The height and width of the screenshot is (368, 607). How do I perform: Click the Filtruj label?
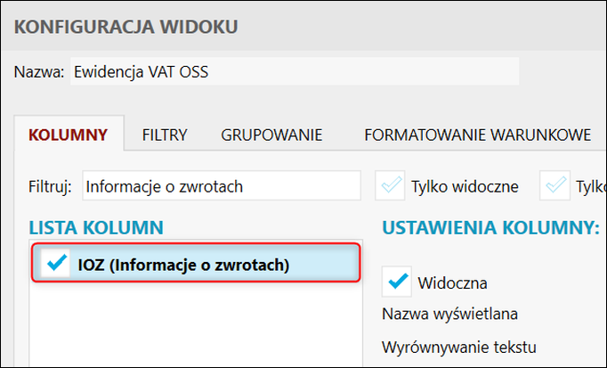pyautogui.click(x=50, y=187)
